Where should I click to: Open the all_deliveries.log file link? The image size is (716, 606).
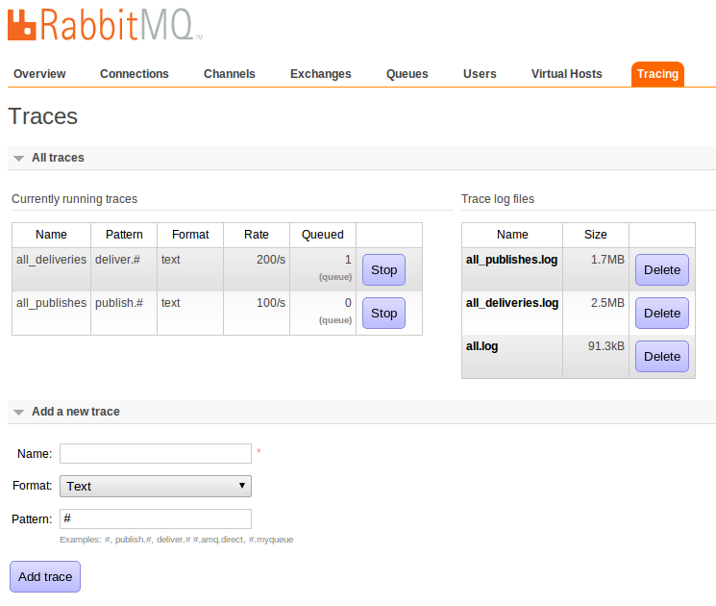coord(512,303)
